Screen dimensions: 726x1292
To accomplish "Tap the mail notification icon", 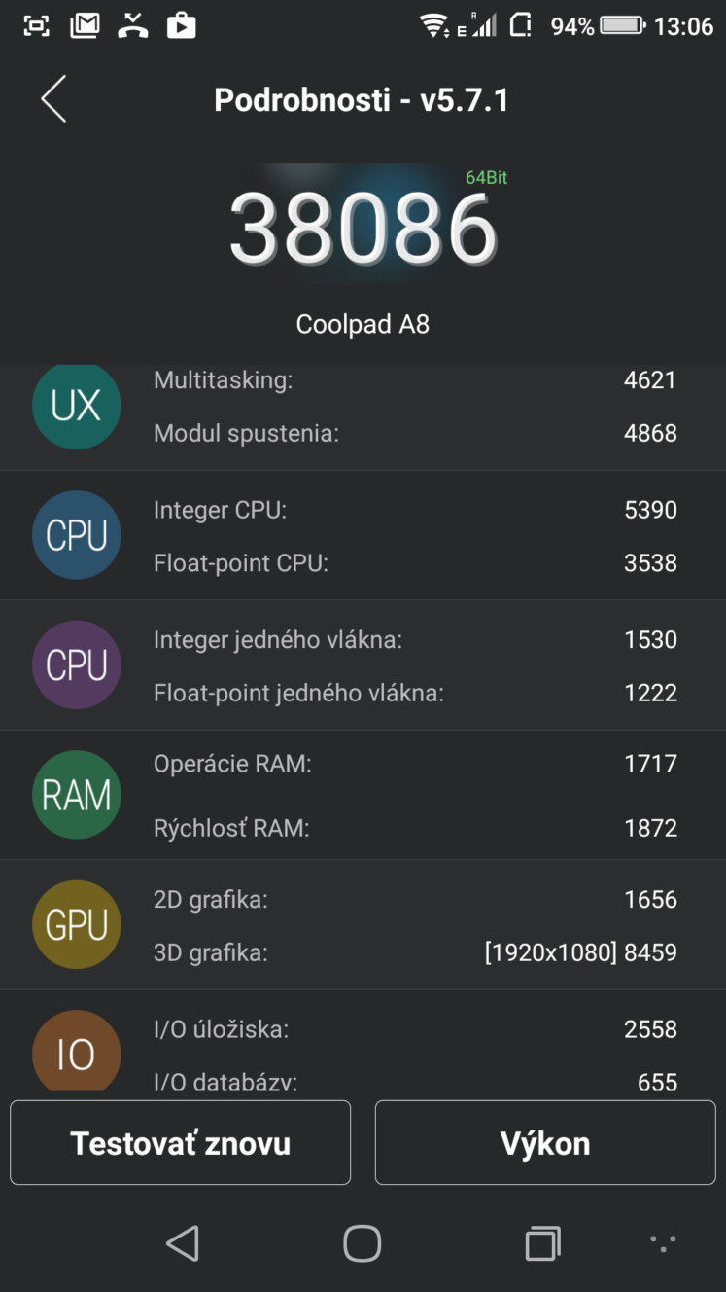I will click(86, 25).
